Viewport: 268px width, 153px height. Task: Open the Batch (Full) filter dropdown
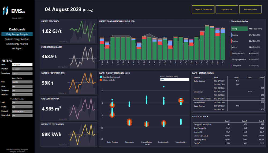coord(22,116)
